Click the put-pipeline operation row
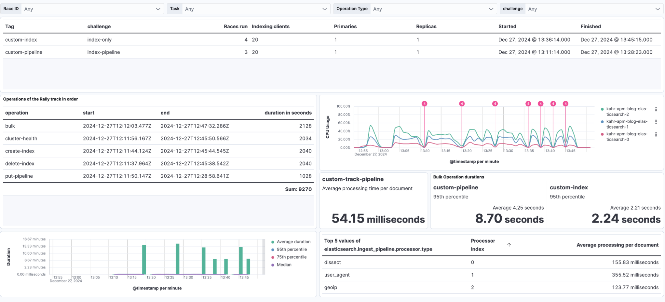665x302 pixels. point(19,176)
